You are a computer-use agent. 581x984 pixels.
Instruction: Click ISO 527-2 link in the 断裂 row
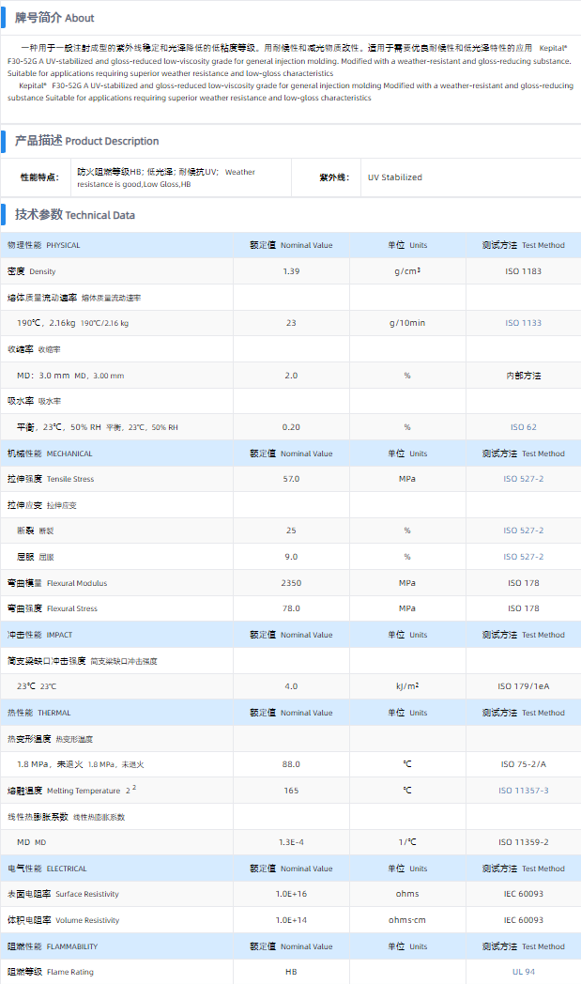tap(523, 530)
